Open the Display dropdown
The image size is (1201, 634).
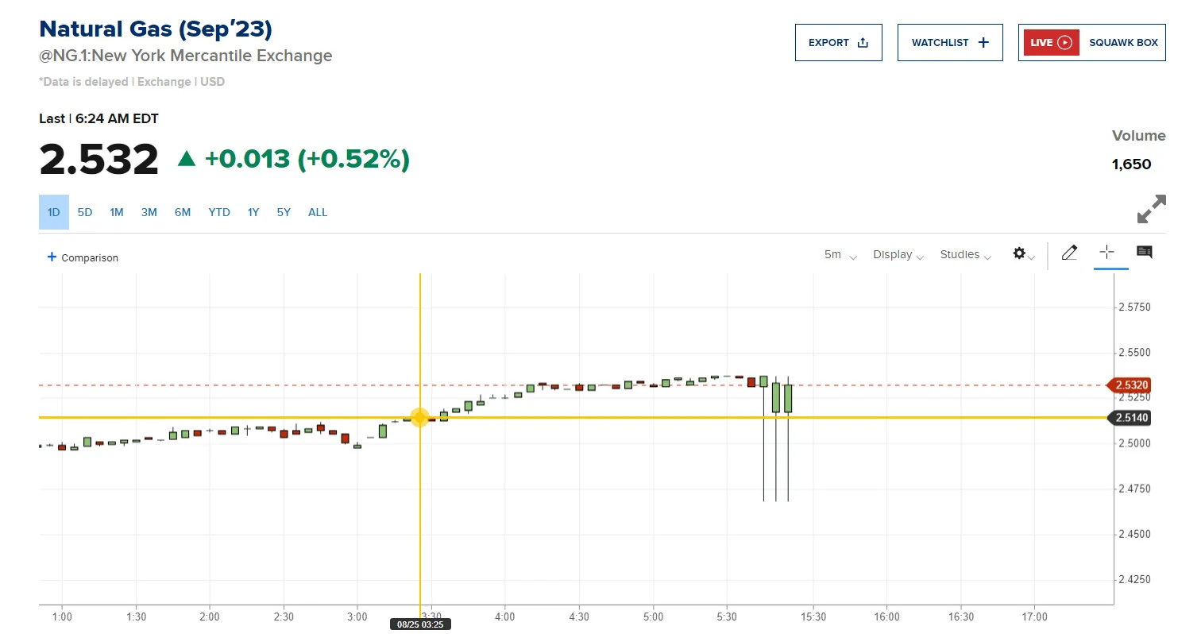click(x=898, y=255)
